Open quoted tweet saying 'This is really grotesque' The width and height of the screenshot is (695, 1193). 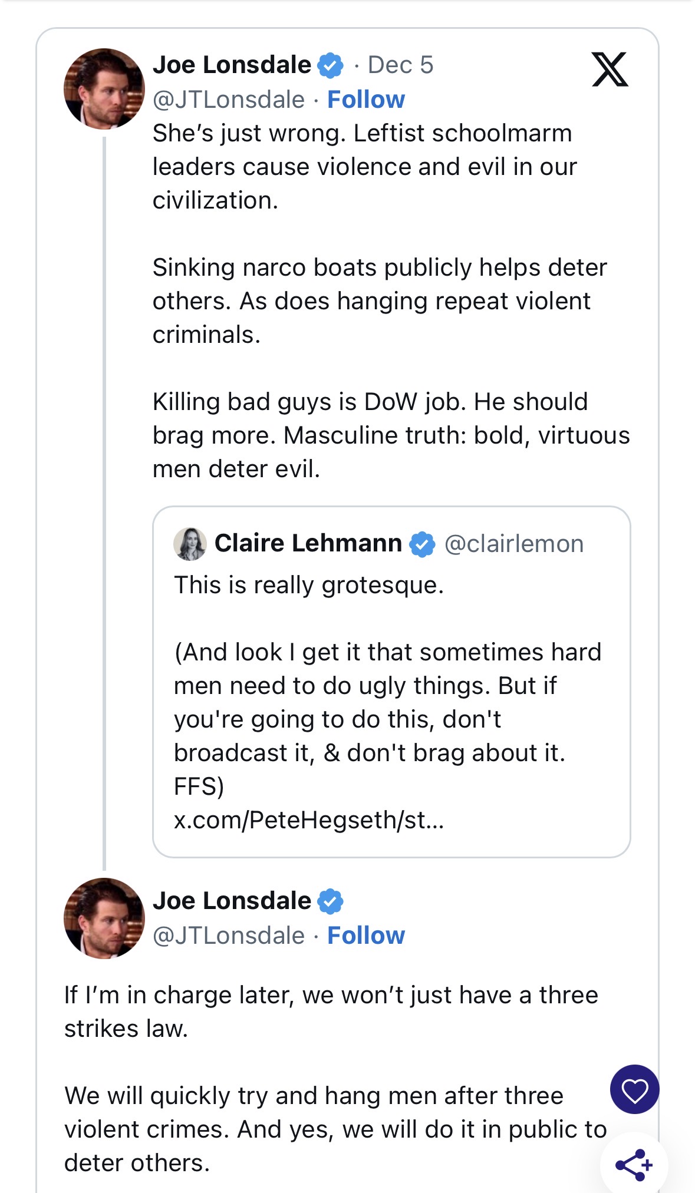391,682
